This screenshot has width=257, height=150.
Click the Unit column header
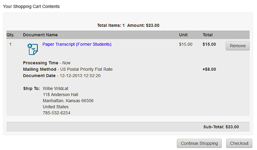(x=183, y=35)
